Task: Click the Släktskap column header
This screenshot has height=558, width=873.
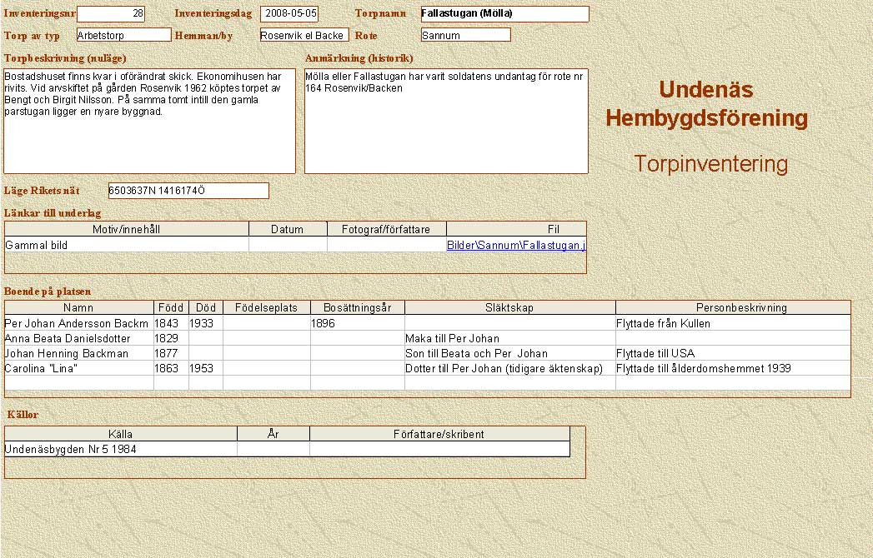Action: tap(509, 307)
